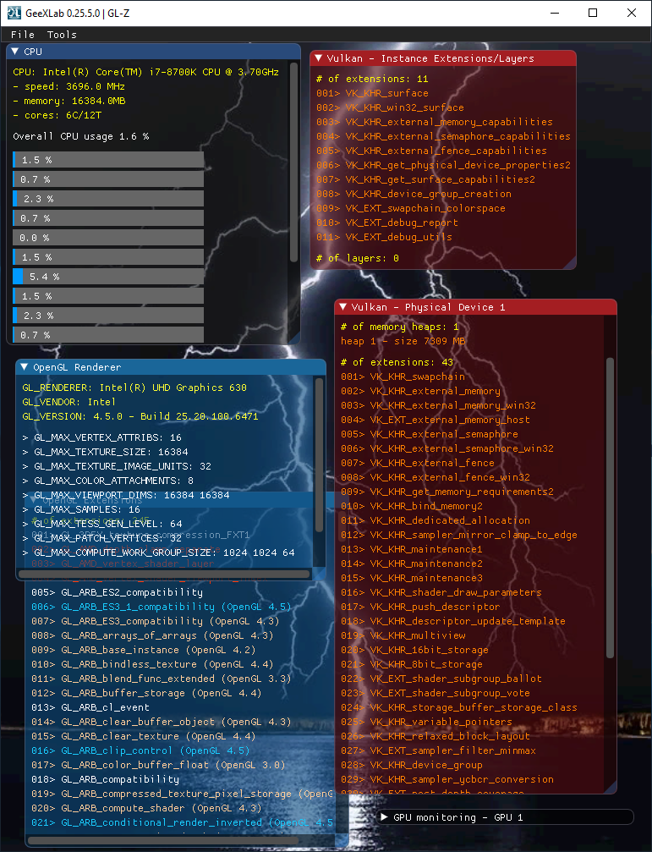
Task: Click the GL_ARB_ES3_1_compatibility row
Action: point(162,607)
